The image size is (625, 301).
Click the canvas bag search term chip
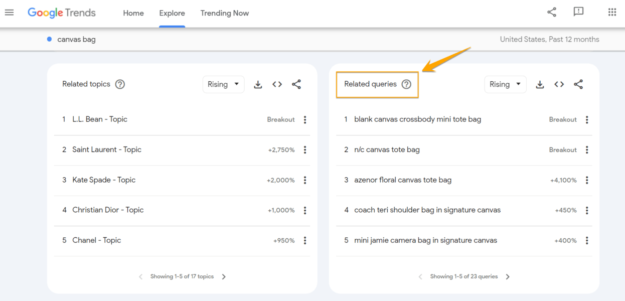coord(76,39)
